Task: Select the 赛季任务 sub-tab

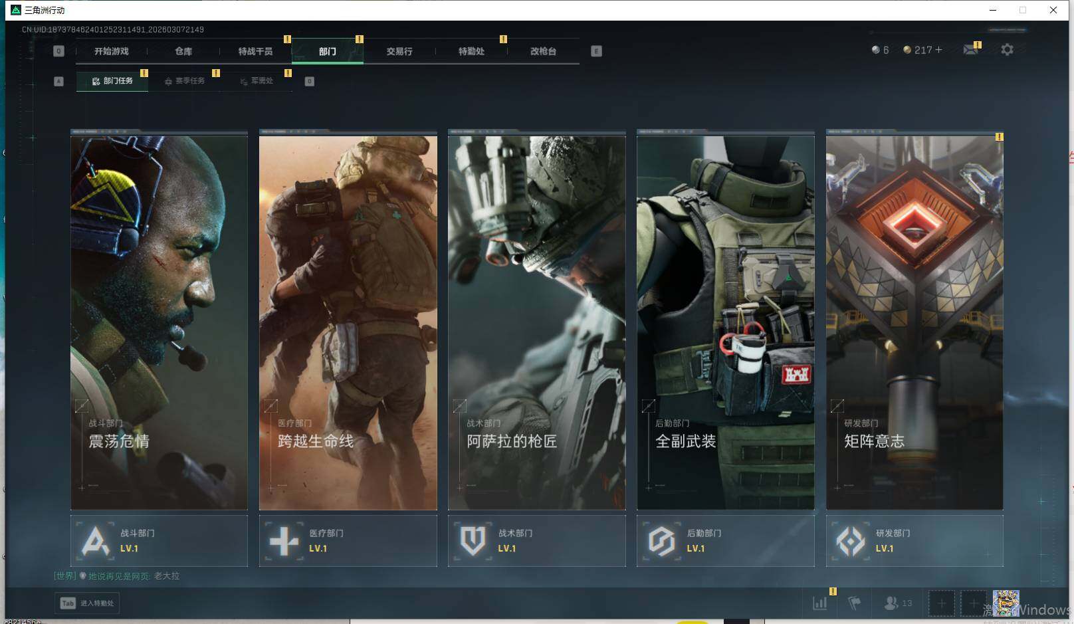Action: coord(184,81)
